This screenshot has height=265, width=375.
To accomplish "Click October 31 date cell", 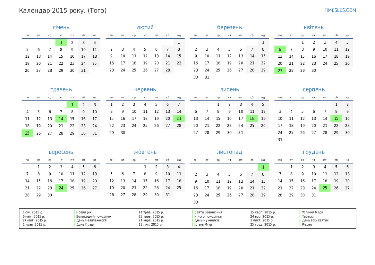I will click(168, 195).
